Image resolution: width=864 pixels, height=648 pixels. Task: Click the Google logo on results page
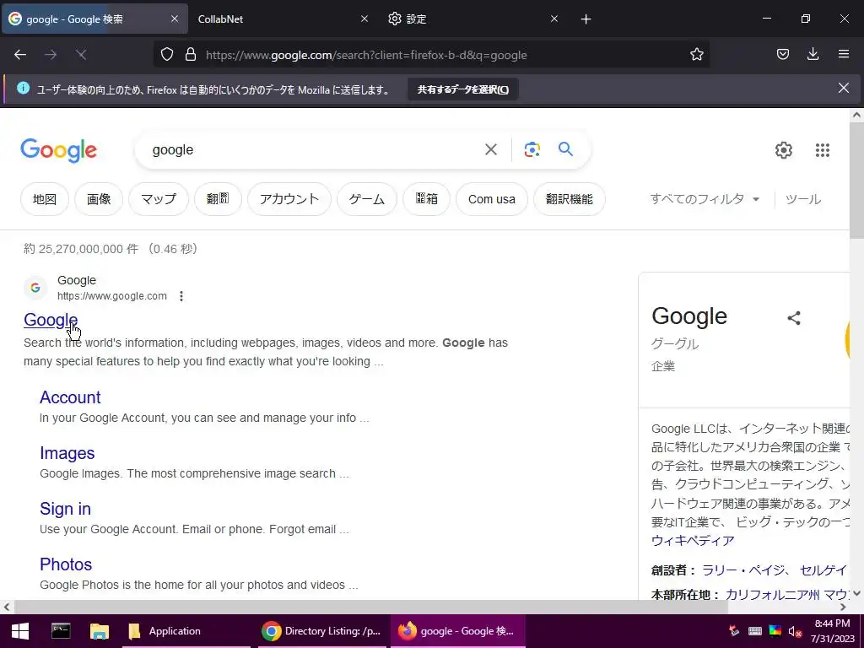tap(58, 150)
